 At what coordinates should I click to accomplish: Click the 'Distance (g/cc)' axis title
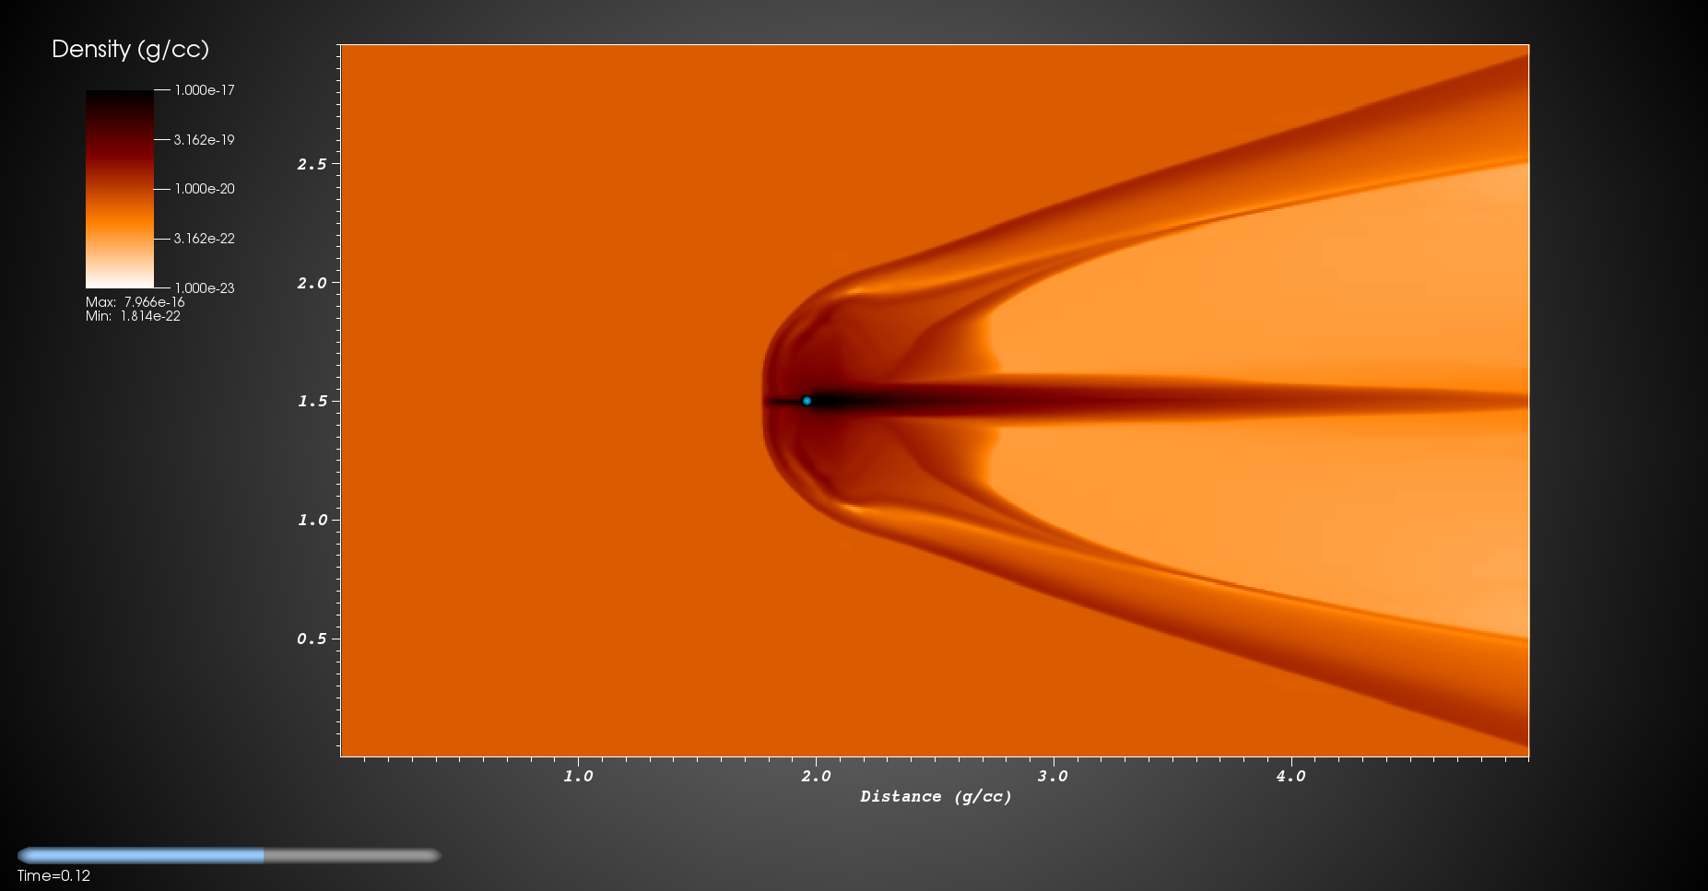936,796
